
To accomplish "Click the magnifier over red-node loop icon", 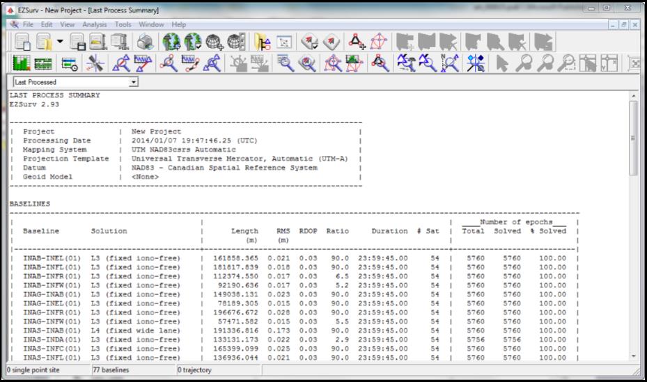I will pos(380,63).
